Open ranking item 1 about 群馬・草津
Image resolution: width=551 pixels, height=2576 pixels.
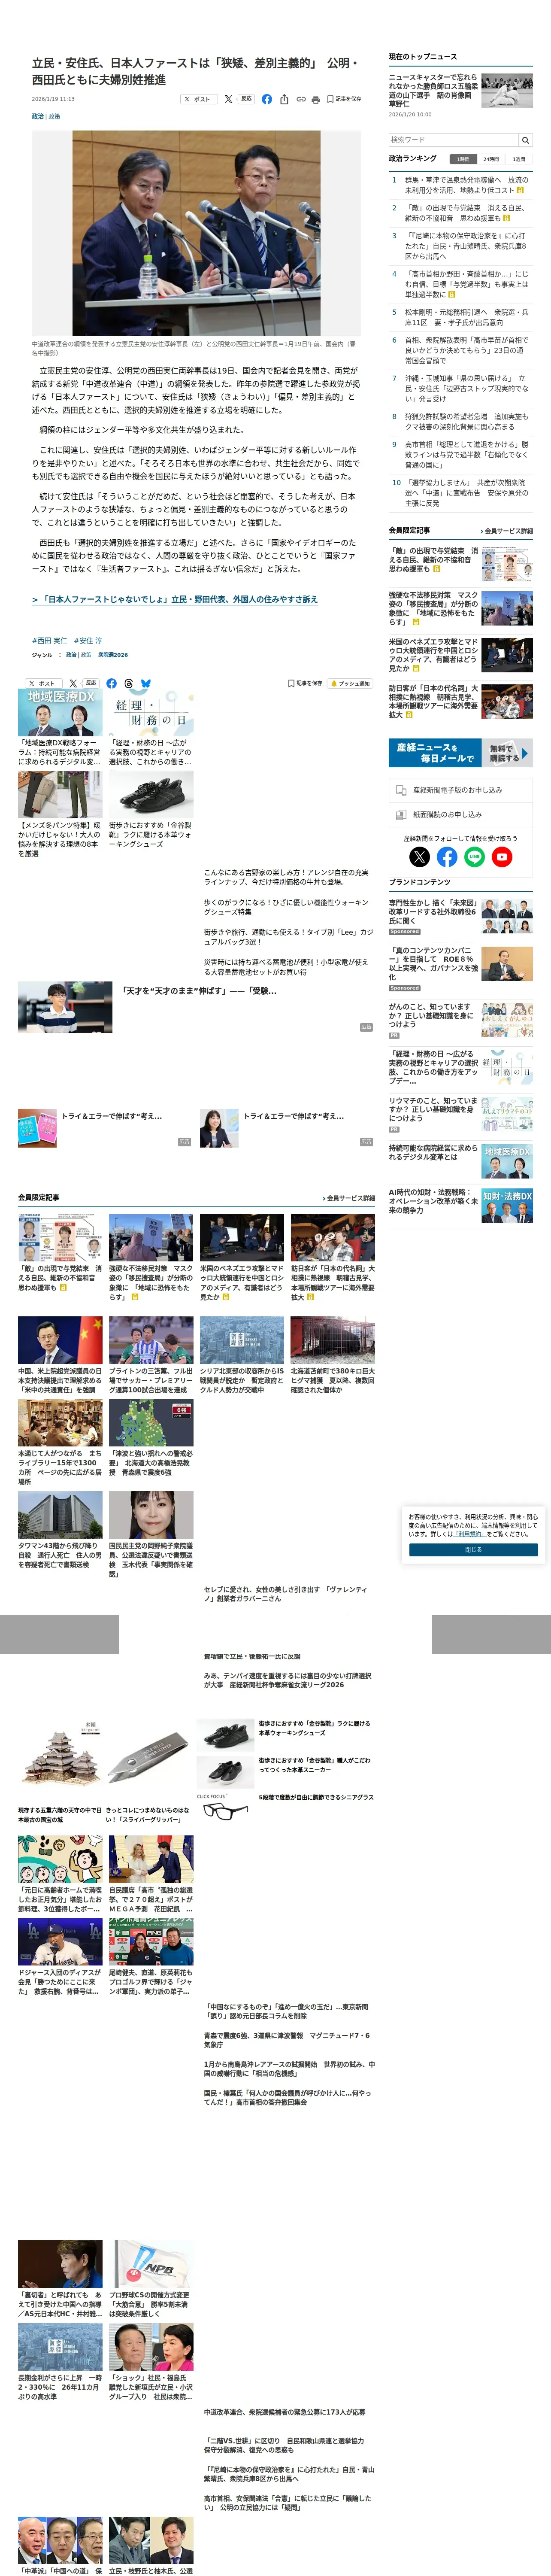[460, 185]
